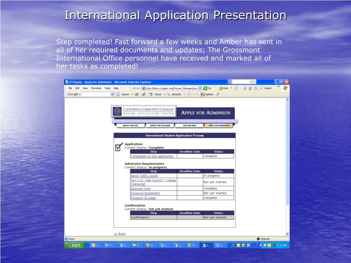Click the IE page icon in the title bar

coord(66,82)
